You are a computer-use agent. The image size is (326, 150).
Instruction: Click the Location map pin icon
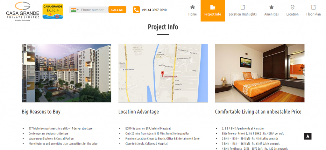click(292, 7)
